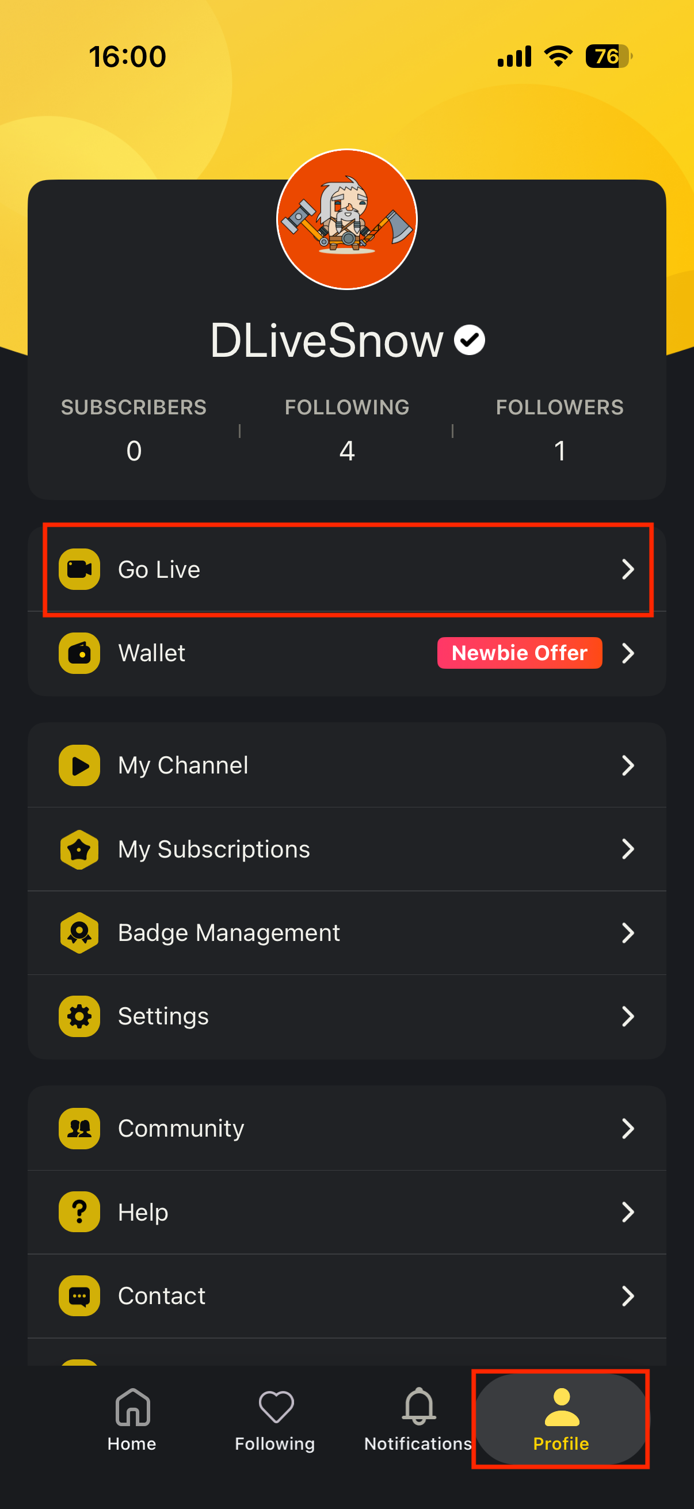This screenshot has height=1509, width=694.
Task: Expand Wallet using the right chevron
Action: (627, 653)
